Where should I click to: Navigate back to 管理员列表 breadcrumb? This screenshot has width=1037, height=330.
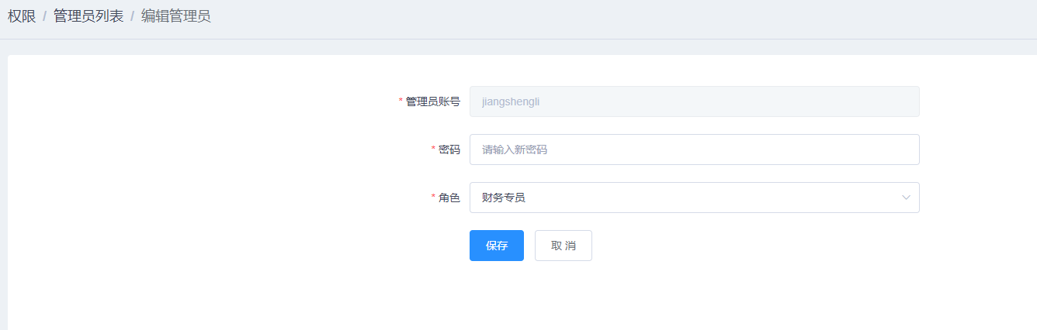(88, 16)
